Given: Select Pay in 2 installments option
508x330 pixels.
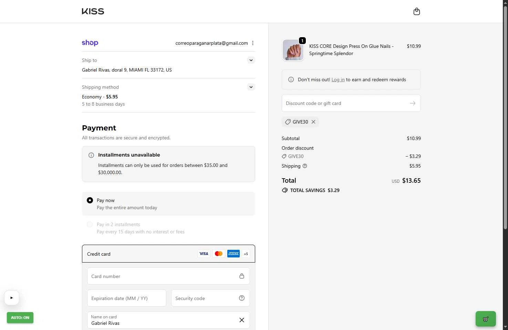Looking at the screenshot, I should click(x=90, y=224).
